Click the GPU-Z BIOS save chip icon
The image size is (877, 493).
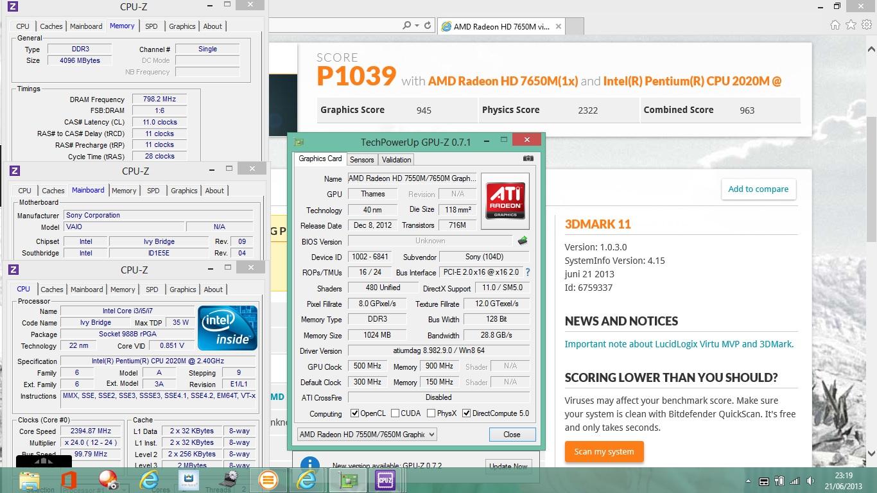523,241
